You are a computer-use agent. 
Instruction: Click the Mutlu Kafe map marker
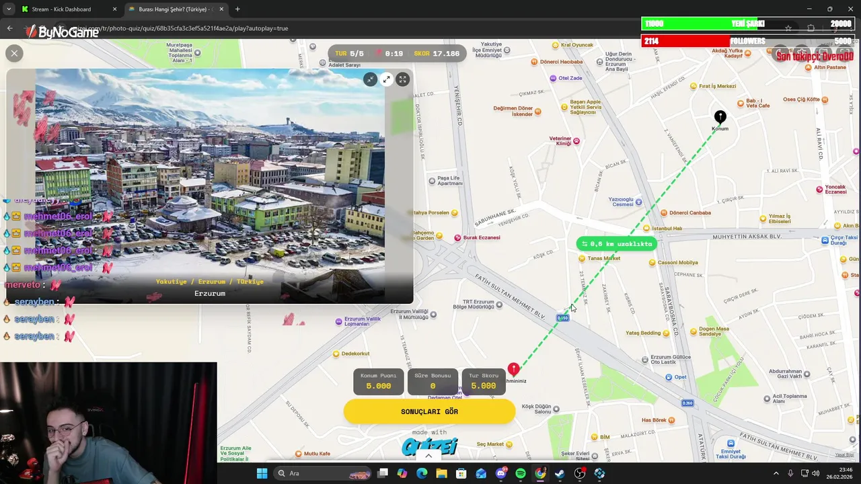pyautogui.click(x=298, y=454)
